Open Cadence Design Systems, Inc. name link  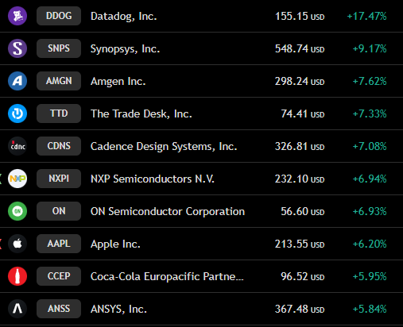click(164, 147)
